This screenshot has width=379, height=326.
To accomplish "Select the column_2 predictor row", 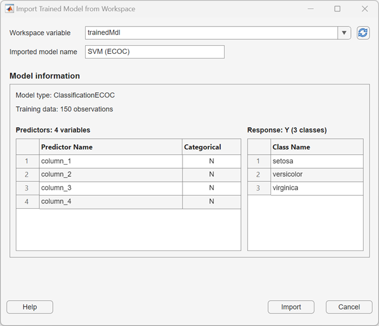I will coord(110,175).
